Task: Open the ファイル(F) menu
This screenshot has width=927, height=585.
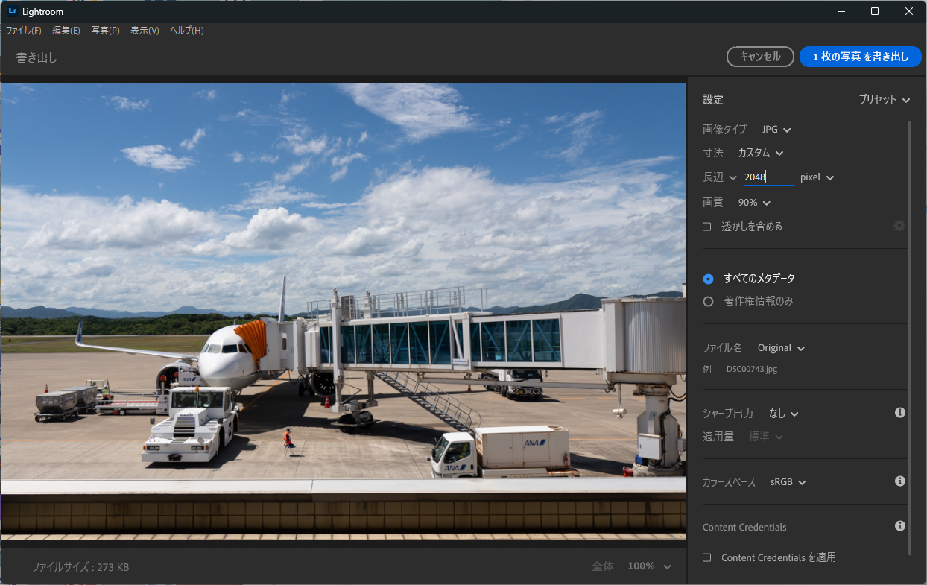Action: (24, 31)
